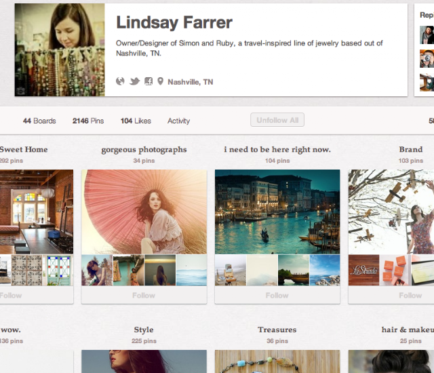Open the 'i need to be here right now.' board title

tap(277, 150)
